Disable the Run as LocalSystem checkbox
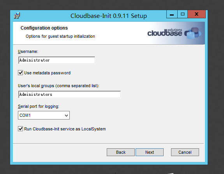The image size is (224, 174). click(20, 129)
